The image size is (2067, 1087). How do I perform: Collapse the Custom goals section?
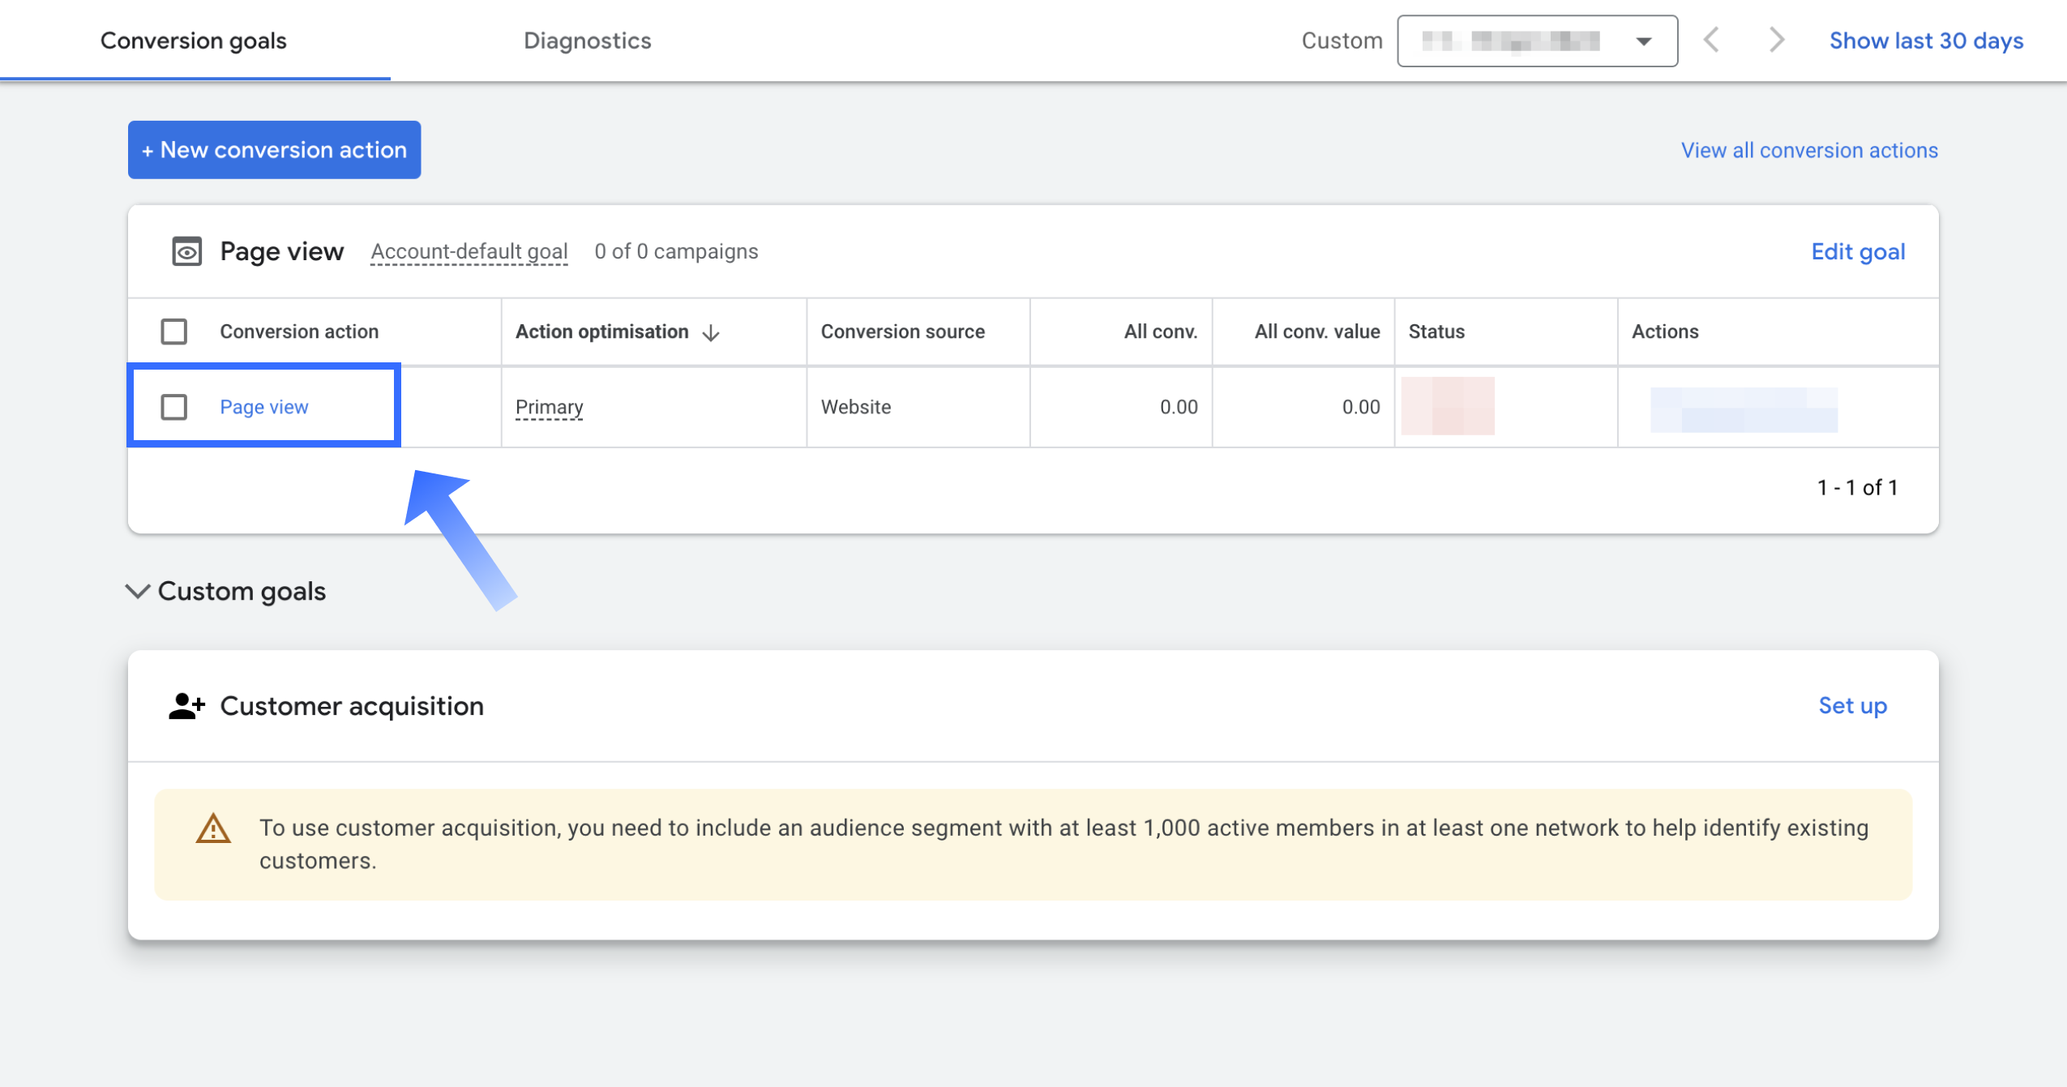(138, 591)
